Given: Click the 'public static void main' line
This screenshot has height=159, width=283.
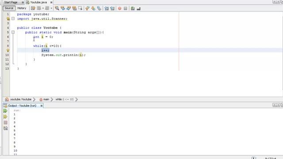Looking at the screenshot, I should (65, 32).
